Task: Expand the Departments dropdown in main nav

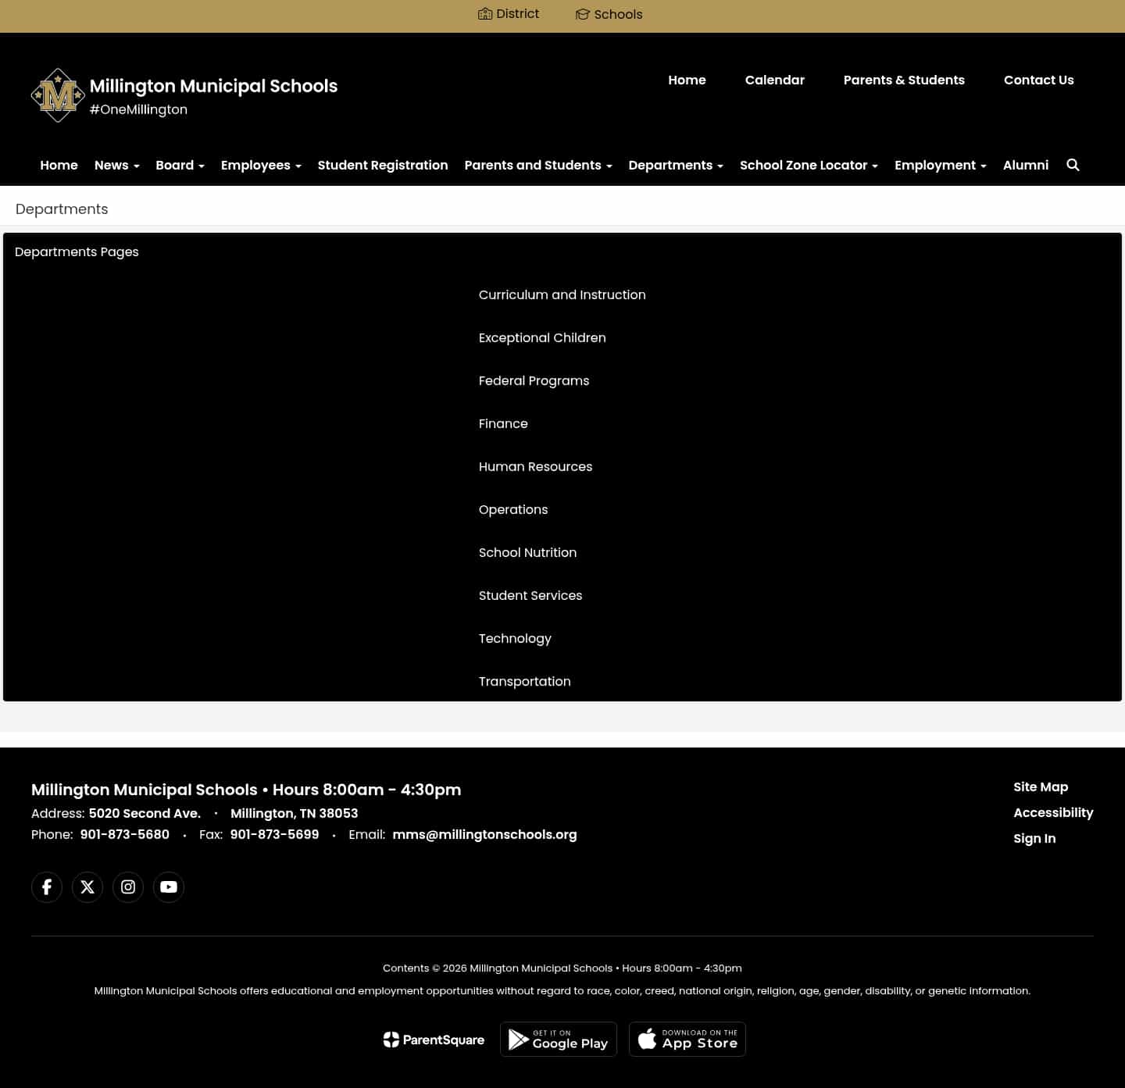Action: click(676, 165)
